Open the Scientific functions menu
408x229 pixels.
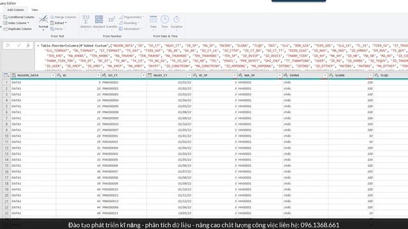[x=112, y=23]
